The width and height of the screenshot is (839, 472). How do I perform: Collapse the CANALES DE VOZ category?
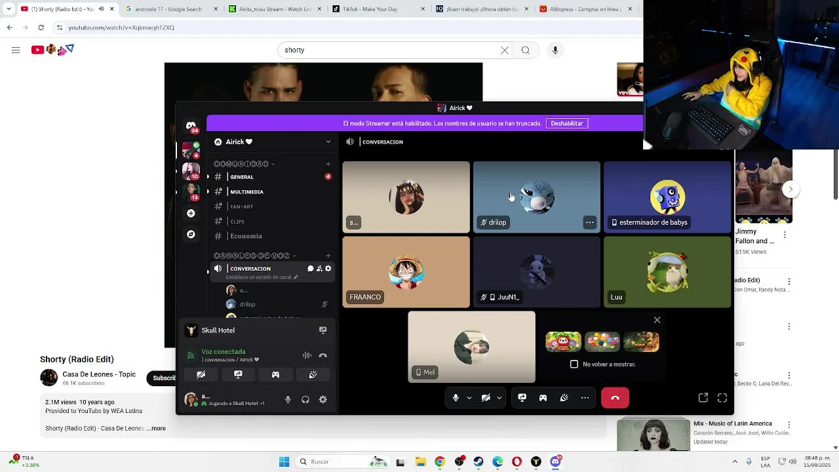pos(255,256)
